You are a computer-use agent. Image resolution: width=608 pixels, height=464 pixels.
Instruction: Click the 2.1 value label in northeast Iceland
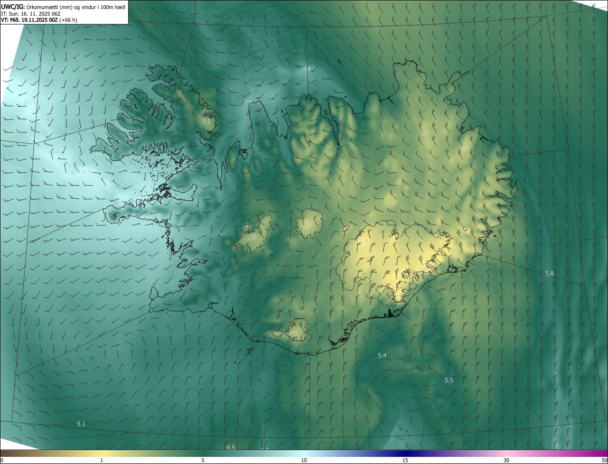coord(425,132)
